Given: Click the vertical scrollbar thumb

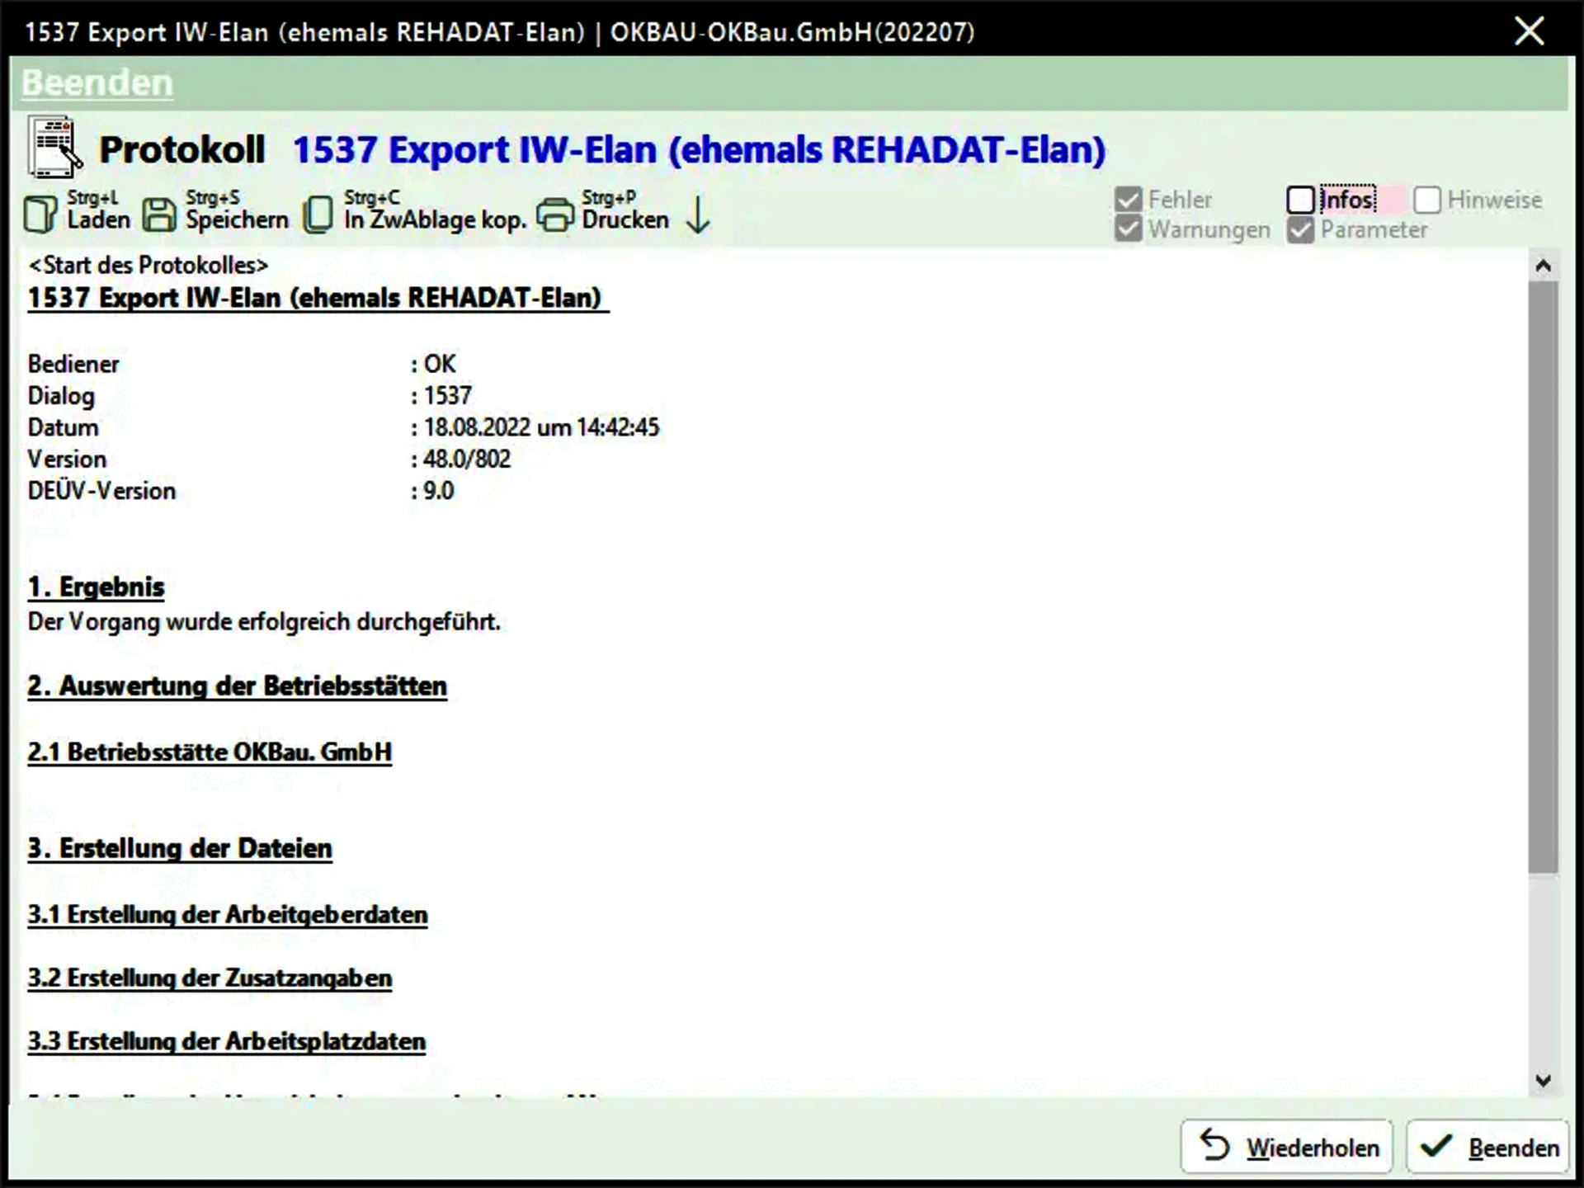Looking at the screenshot, I should point(1544,577).
